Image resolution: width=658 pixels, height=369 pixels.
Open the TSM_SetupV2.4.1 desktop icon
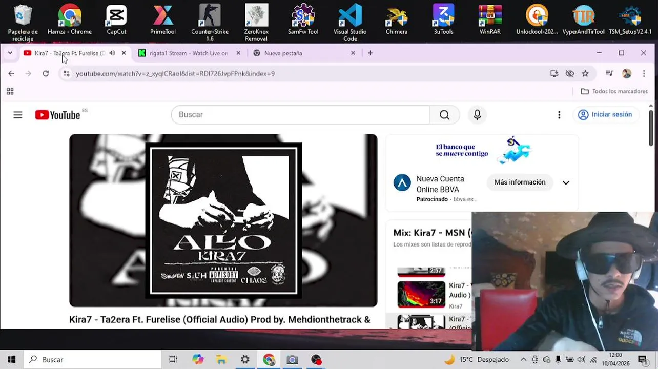coord(630,20)
